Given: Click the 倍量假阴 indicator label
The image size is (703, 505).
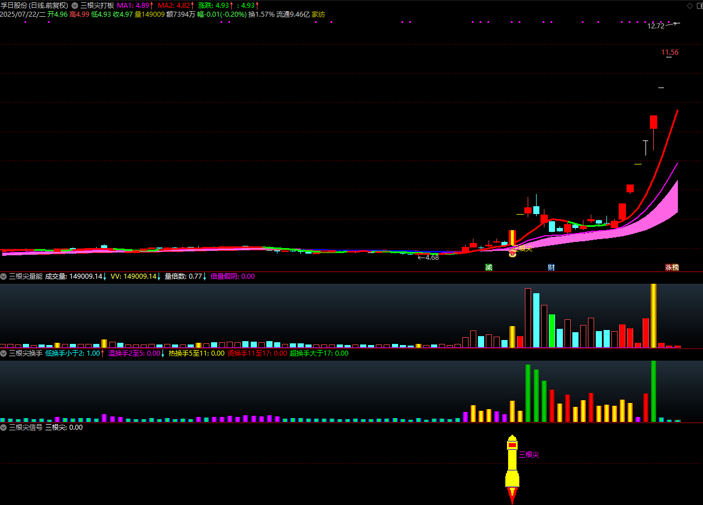Looking at the screenshot, I should (x=232, y=276).
